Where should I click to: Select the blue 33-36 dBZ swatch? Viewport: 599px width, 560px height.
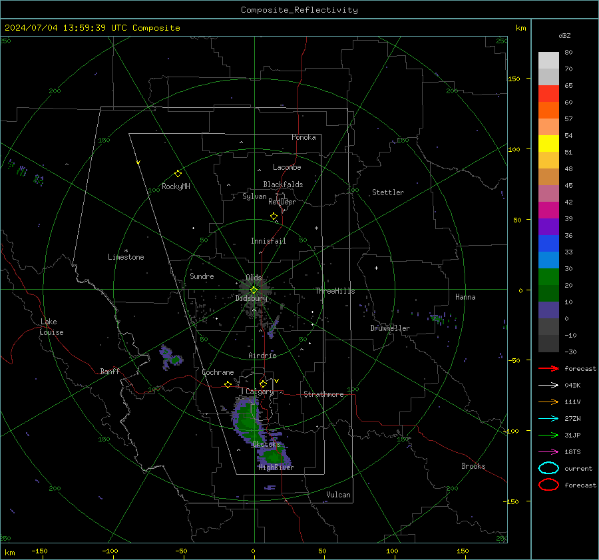tap(548, 244)
